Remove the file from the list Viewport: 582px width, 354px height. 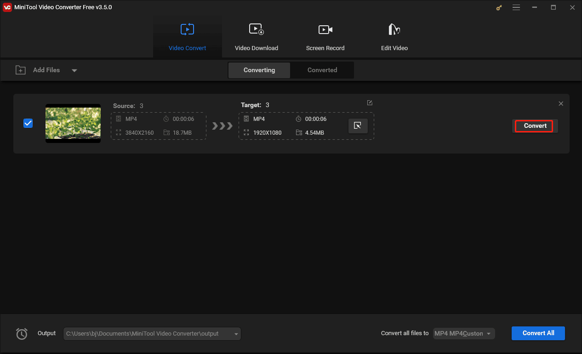(561, 103)
